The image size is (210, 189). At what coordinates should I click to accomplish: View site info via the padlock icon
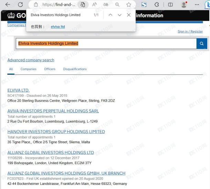tap(36, 5)
